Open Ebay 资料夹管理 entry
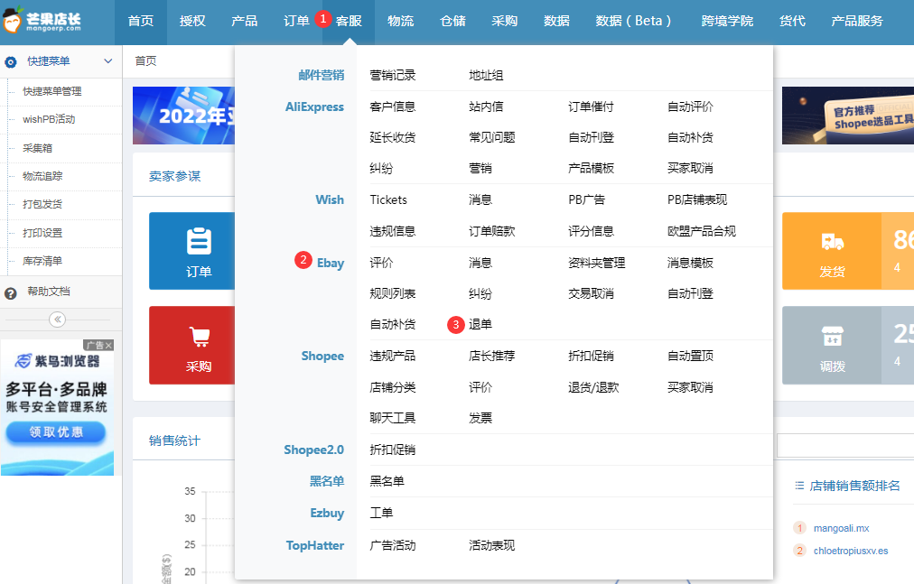 point(596,263)
